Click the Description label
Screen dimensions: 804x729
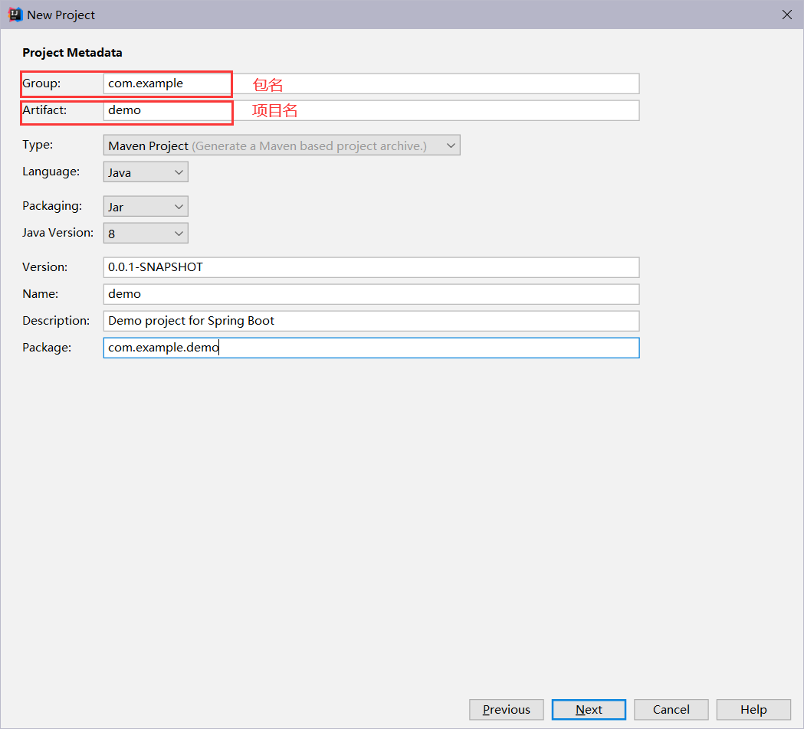tap(56, 321)
